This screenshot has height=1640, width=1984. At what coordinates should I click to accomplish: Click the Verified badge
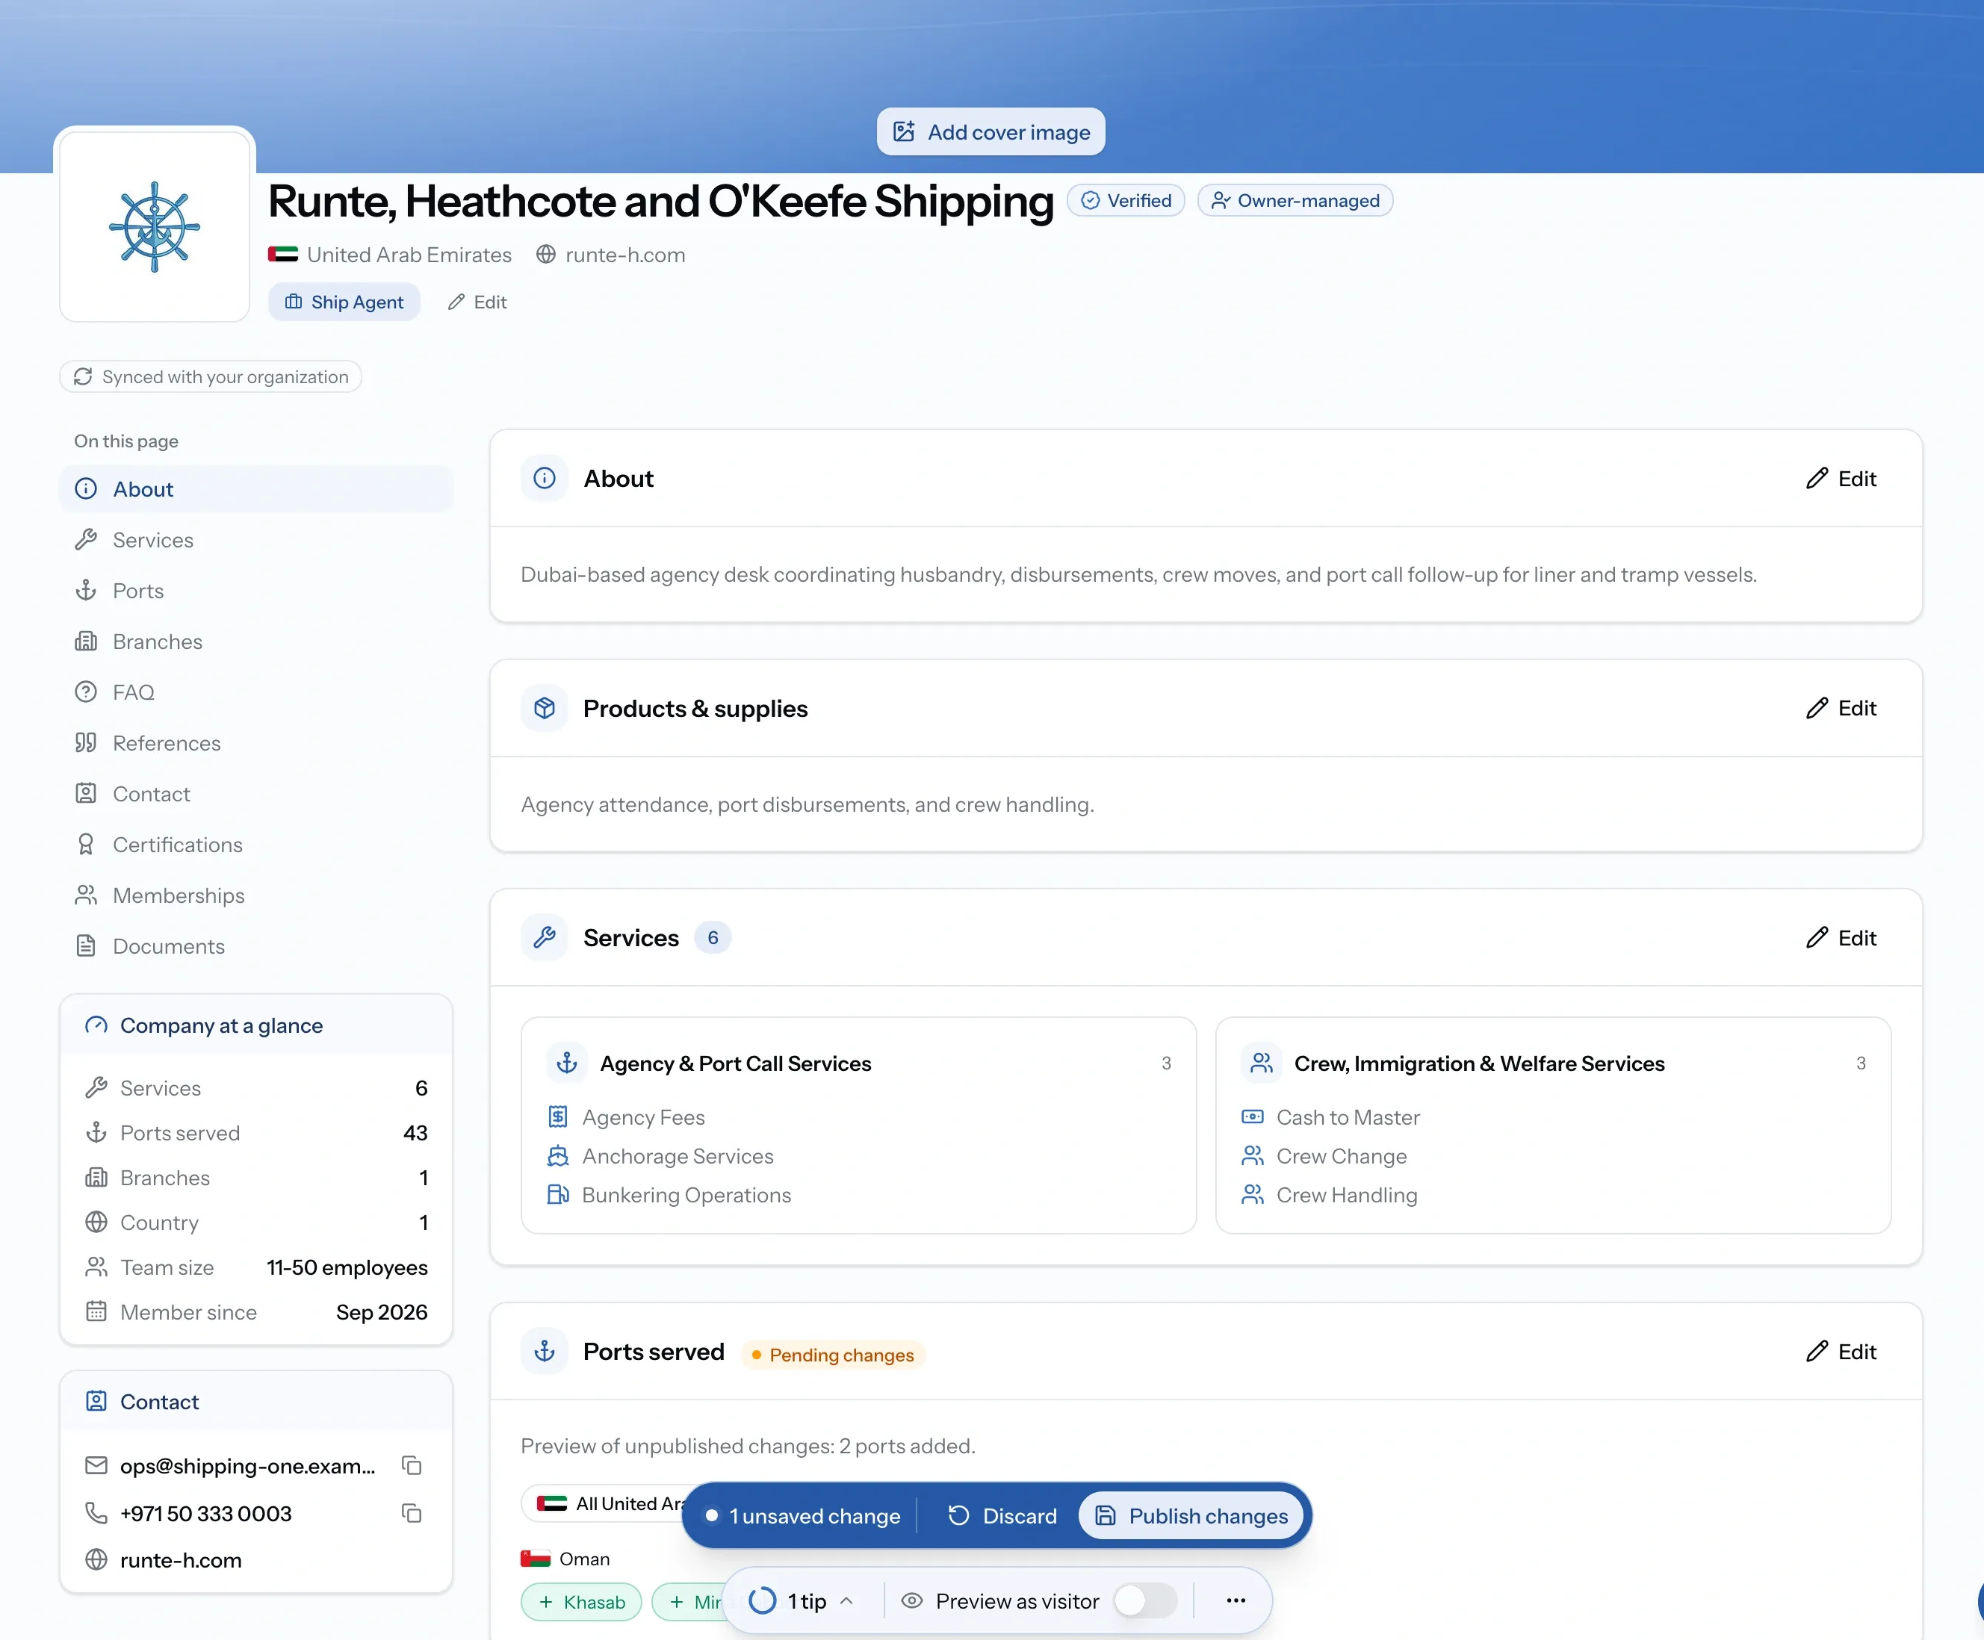click(x=1126, y=200)
